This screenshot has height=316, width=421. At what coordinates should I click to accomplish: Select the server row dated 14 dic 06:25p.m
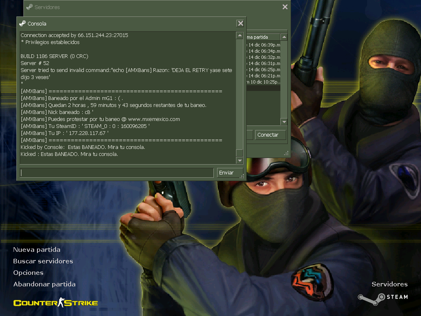point(264,70)
